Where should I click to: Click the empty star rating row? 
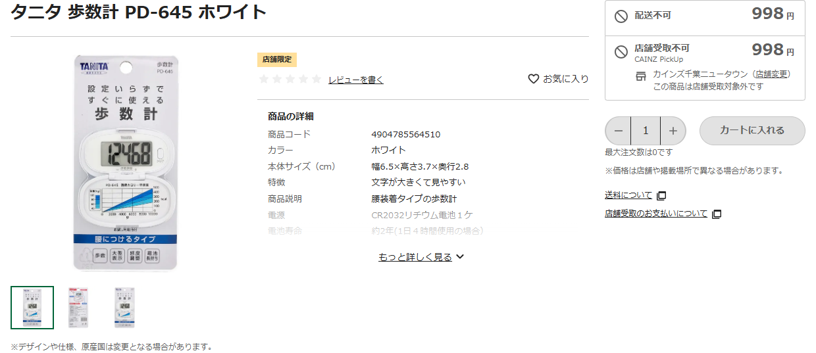(290, 79)
